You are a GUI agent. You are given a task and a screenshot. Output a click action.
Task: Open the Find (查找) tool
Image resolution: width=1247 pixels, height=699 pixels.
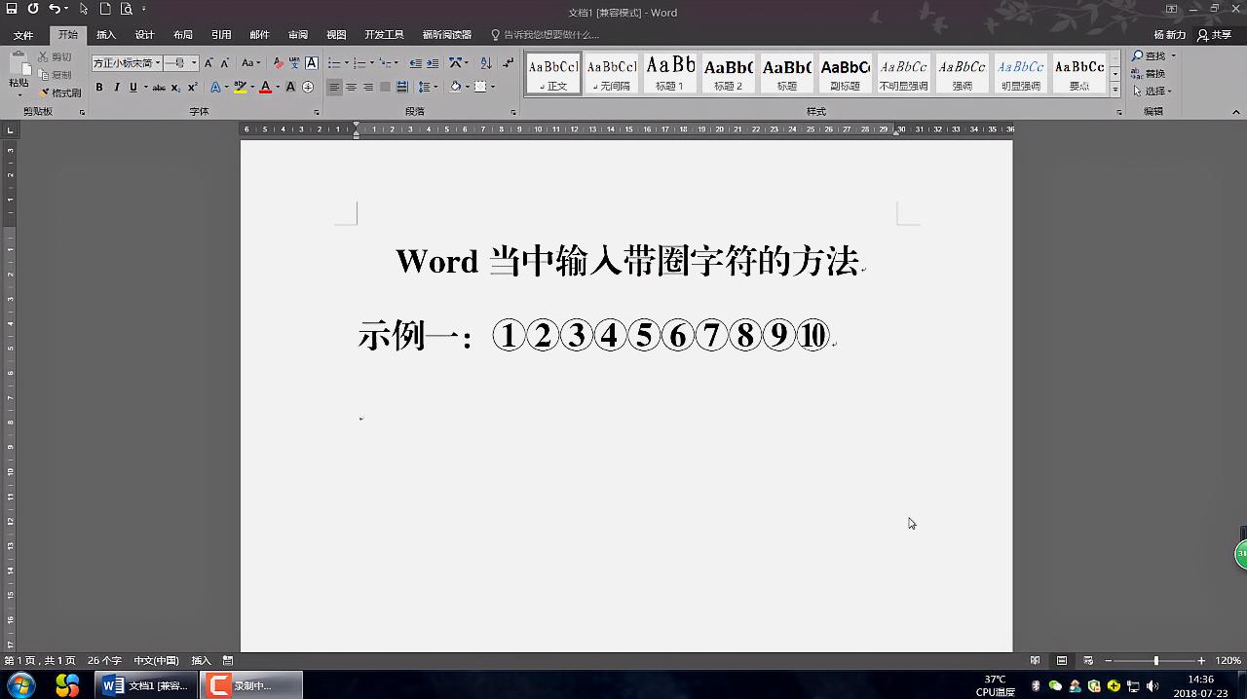1148,55
